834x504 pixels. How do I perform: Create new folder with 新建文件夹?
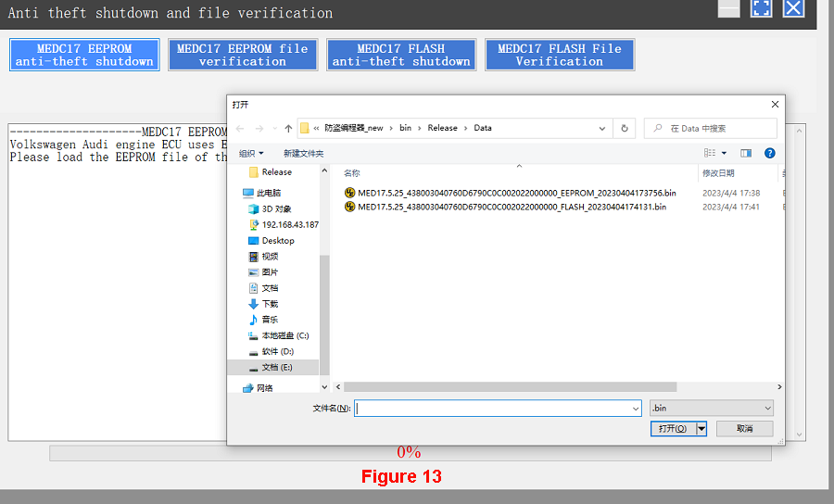pos(303,154)
